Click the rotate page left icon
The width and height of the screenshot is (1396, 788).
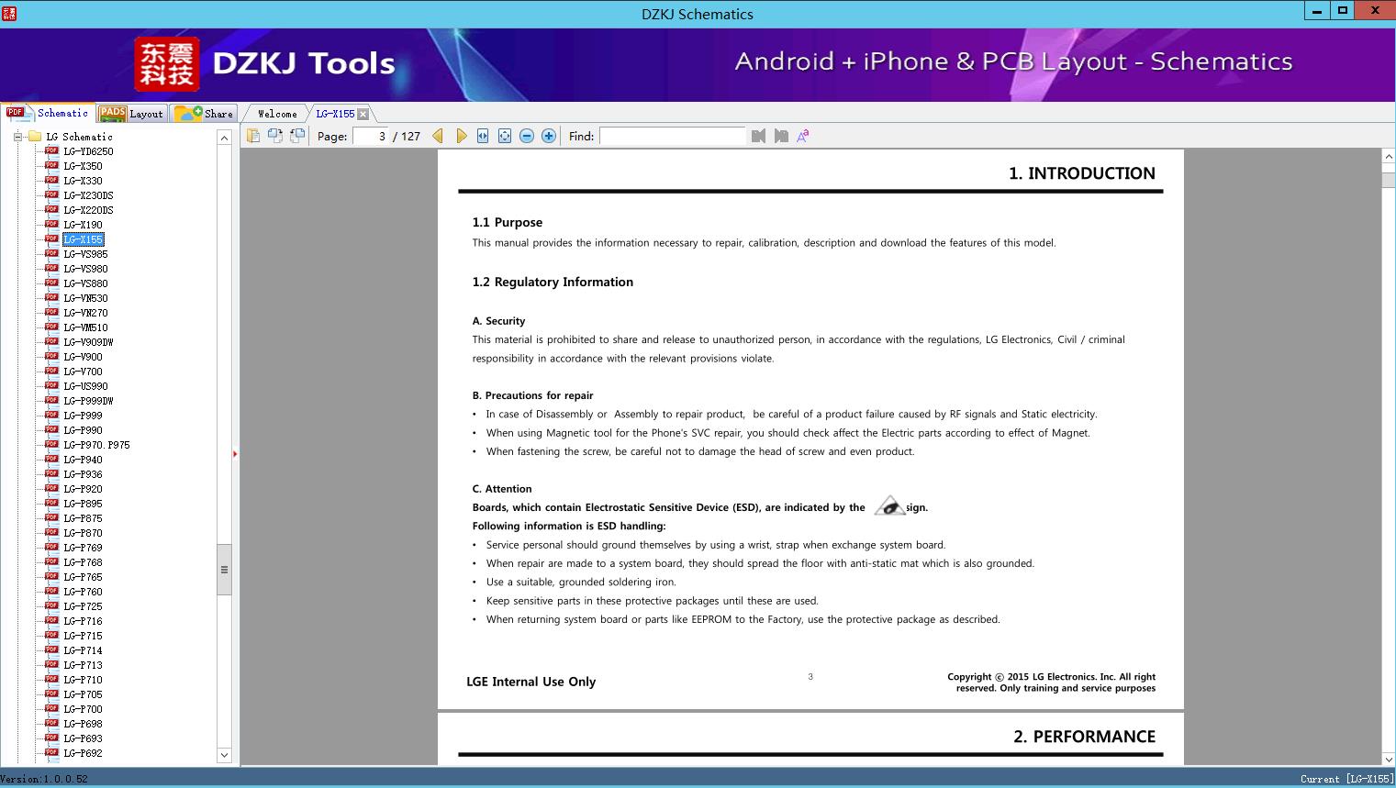(275, 136)
